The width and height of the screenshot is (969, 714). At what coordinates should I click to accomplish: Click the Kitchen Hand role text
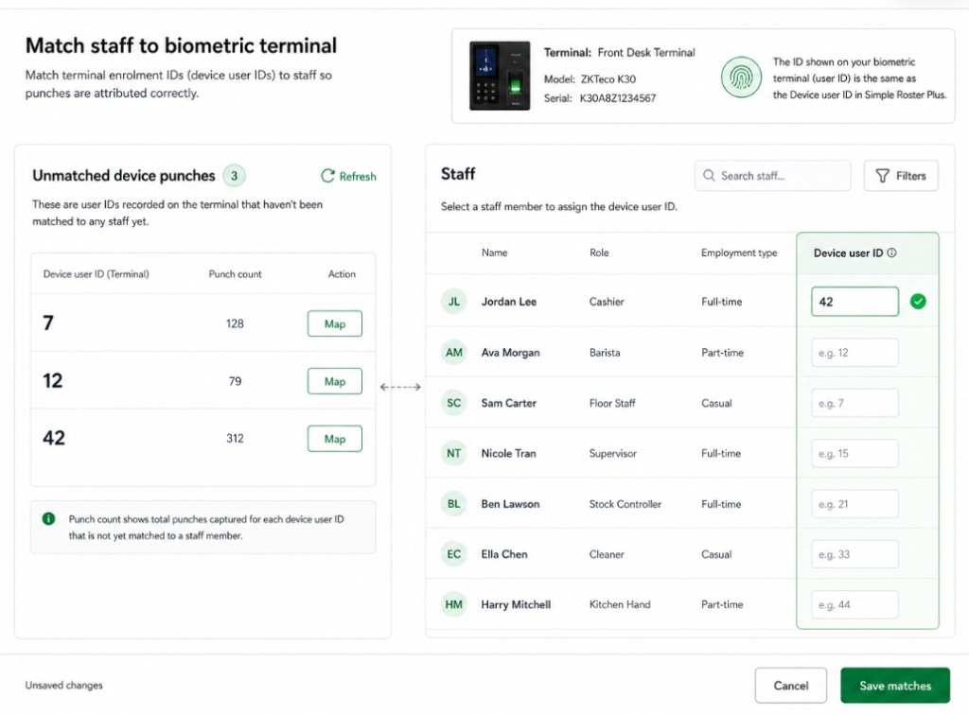(620, 604)
